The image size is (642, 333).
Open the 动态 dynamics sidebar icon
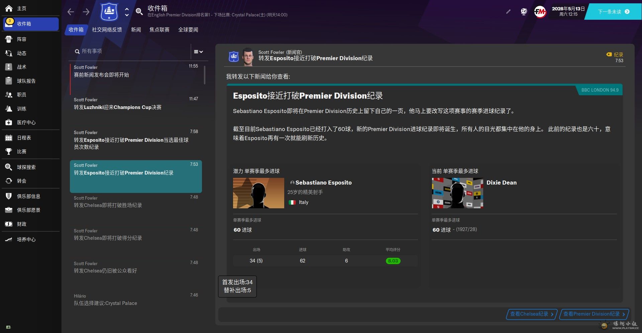(9, 53)
